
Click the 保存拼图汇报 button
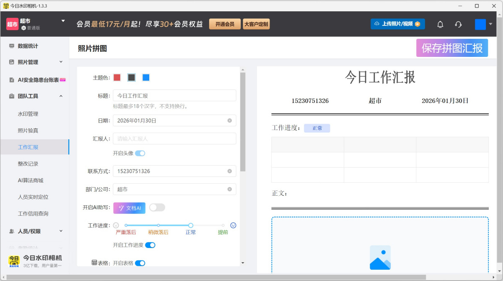tap(452, 48)
